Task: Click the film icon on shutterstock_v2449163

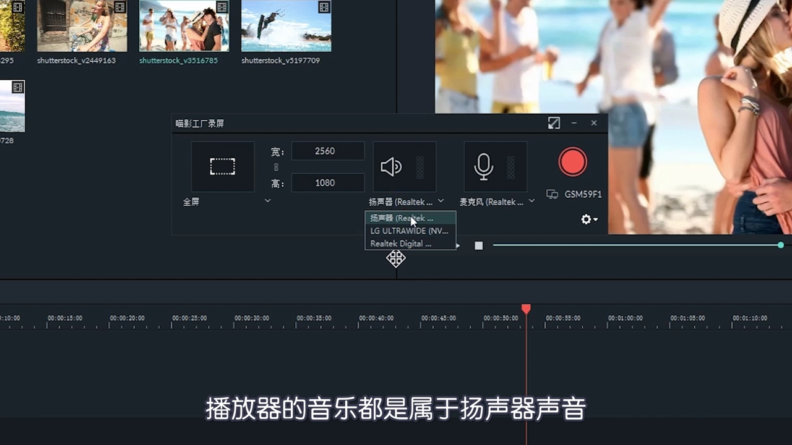Action: [119, 7]
